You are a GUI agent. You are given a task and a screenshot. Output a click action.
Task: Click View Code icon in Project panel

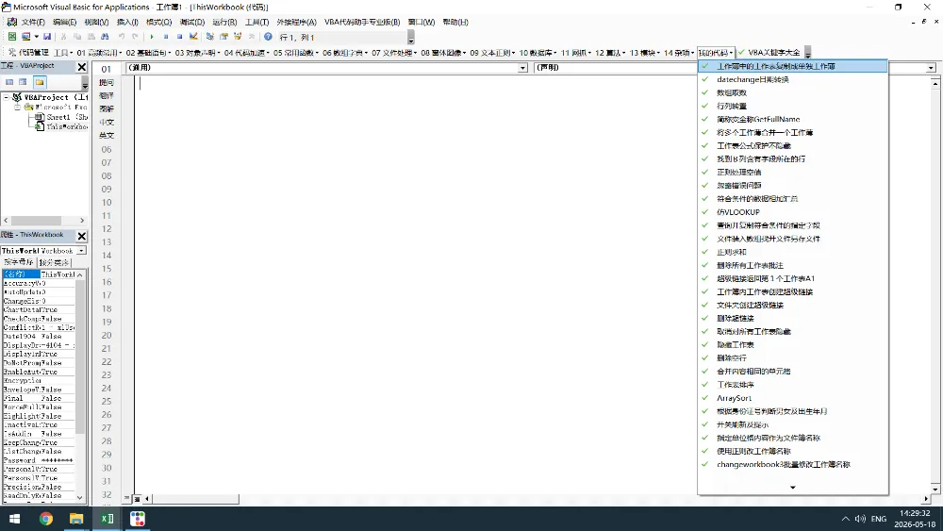point(9,82)
